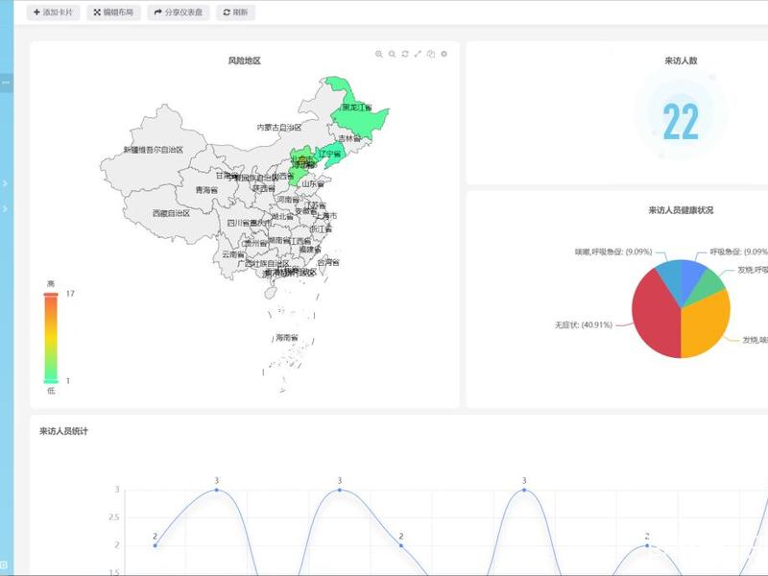Zoom out on the 风险地区 map card
This screenshot has height=576, width=768.
click(392, 54)
